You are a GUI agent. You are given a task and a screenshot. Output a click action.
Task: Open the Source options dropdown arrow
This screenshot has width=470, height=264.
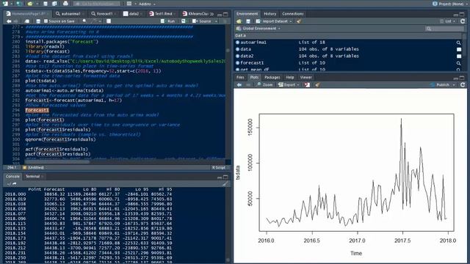[x=216, y=21]
